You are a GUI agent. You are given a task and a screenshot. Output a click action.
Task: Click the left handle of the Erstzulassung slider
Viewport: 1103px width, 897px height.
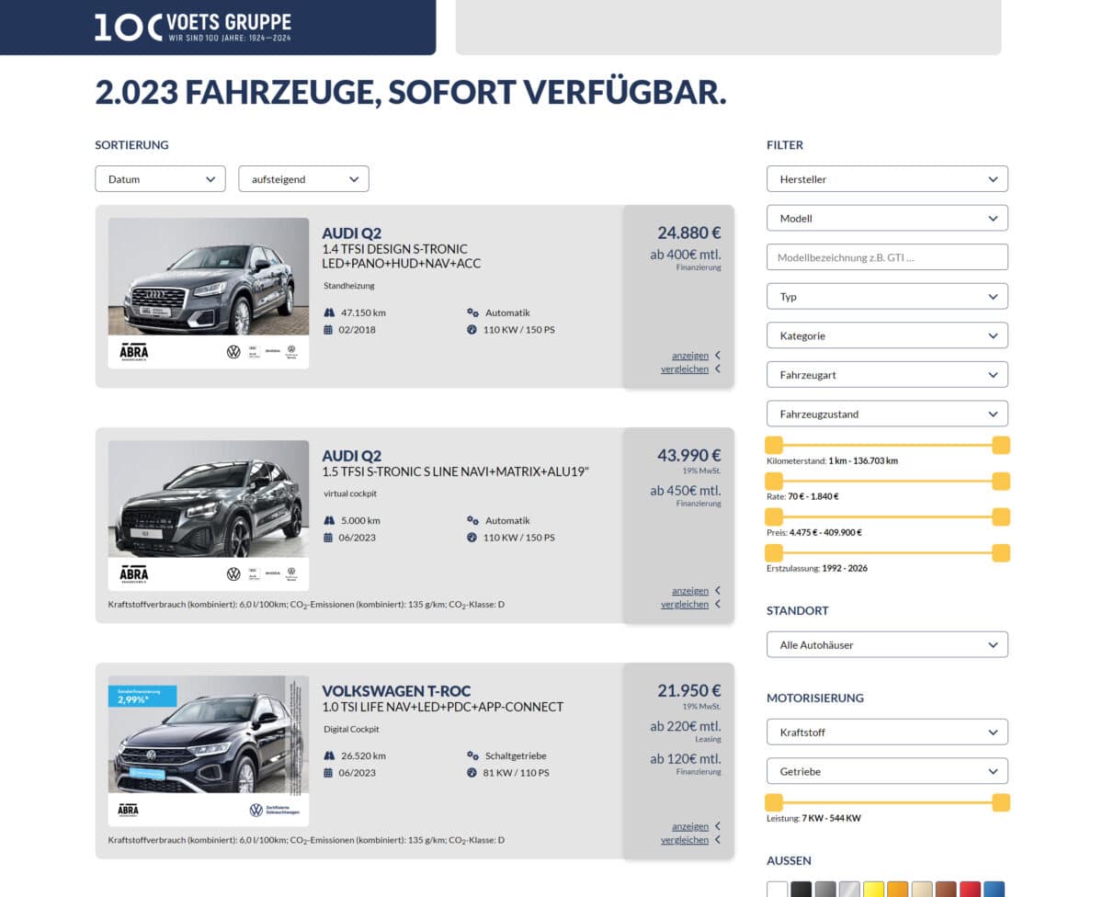(774, 552)
